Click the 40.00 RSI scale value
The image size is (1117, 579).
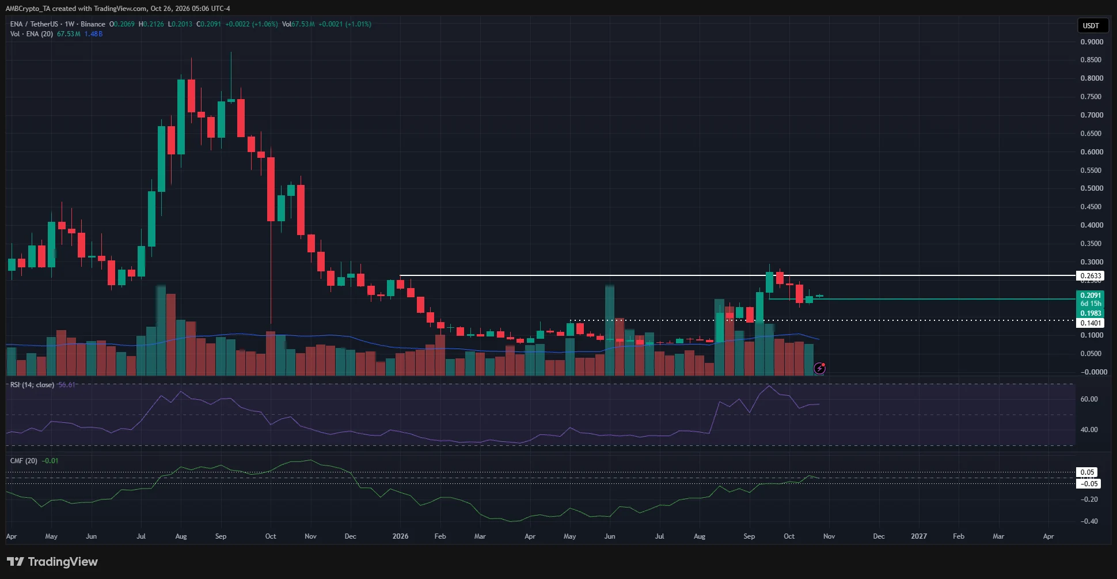click(x=1089, y=430)
